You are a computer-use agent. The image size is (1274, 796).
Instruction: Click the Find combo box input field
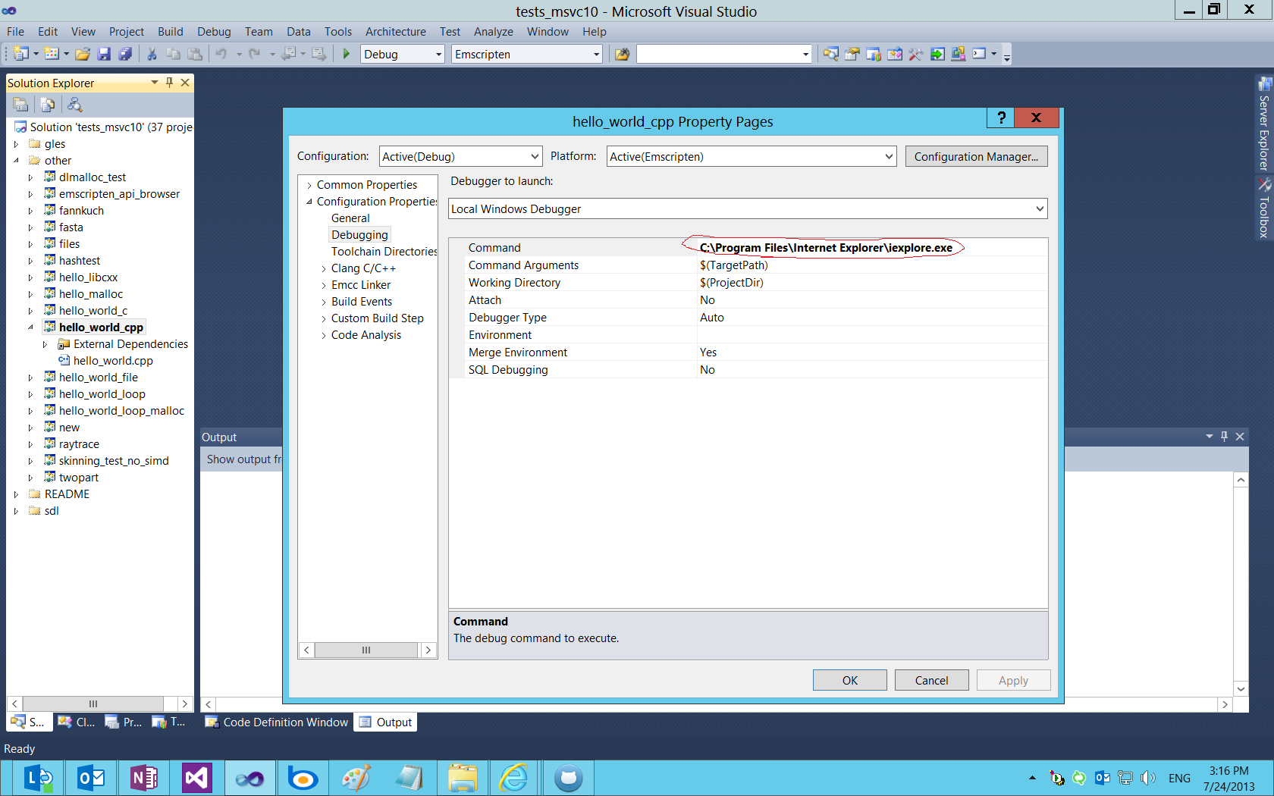(x=718, y=54)
